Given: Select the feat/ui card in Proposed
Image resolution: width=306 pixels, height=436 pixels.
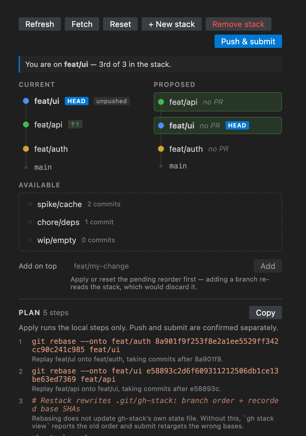Looking at the screenshot, I should pos(218,125).
